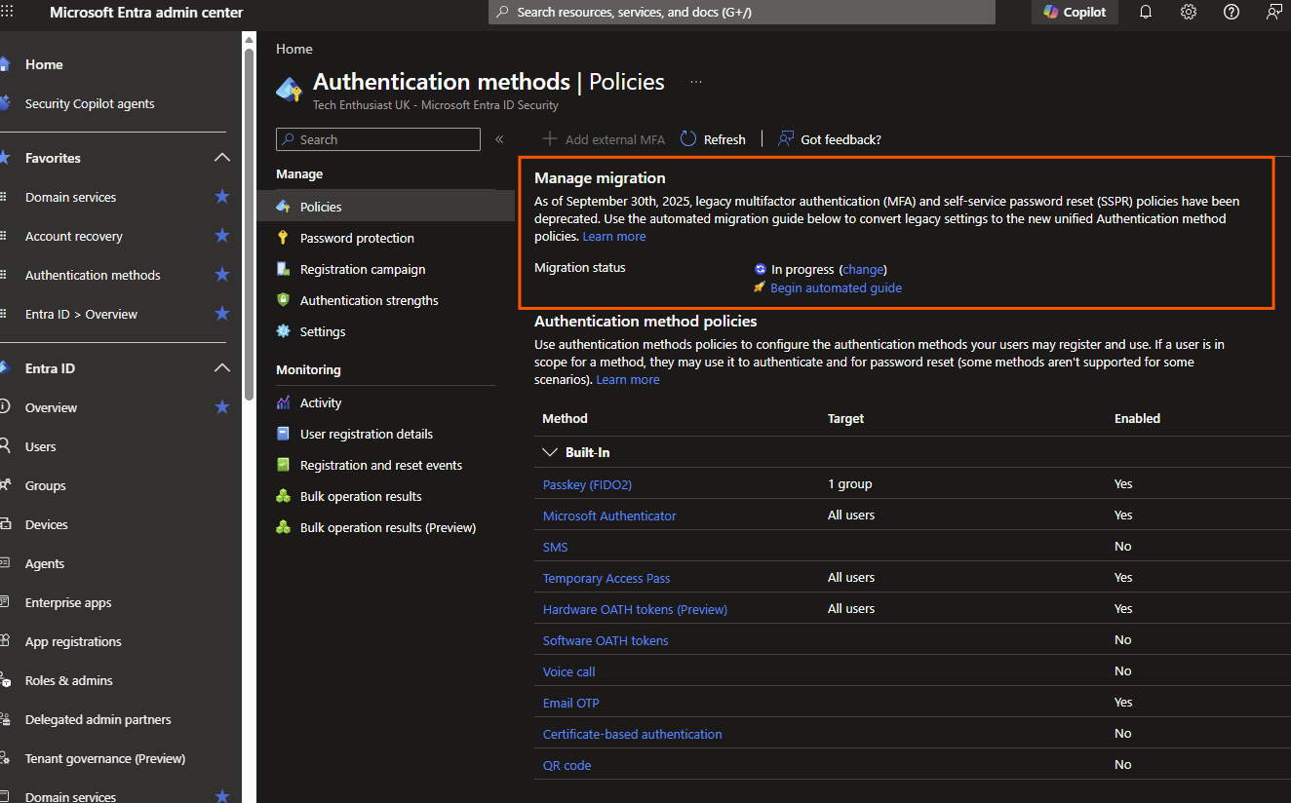Screen dimensions: 1291x803
Task: Click the feedback person icon in the top bar
Action: [1274, 12]
